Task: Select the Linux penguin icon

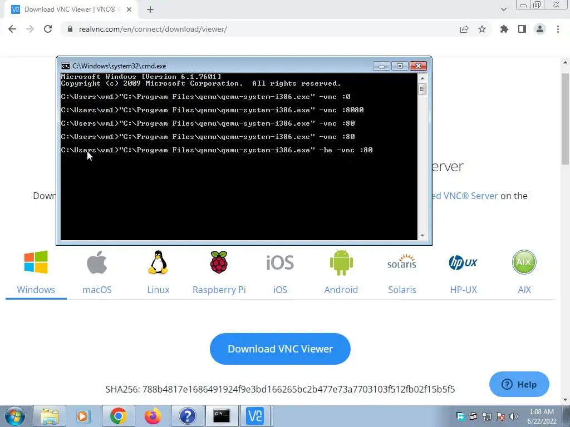Action: [158, 262]
